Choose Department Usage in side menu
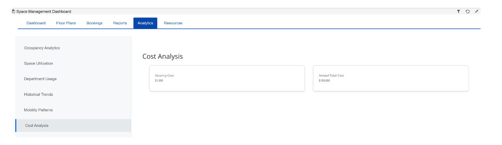Image resolution: width=502 pixels, height=145 pixels. click(40, 79)
